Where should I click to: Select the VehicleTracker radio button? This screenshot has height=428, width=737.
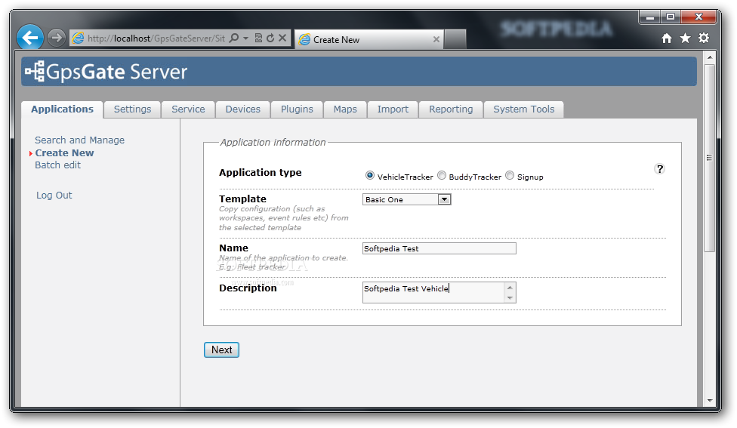[x=370, y=175]
